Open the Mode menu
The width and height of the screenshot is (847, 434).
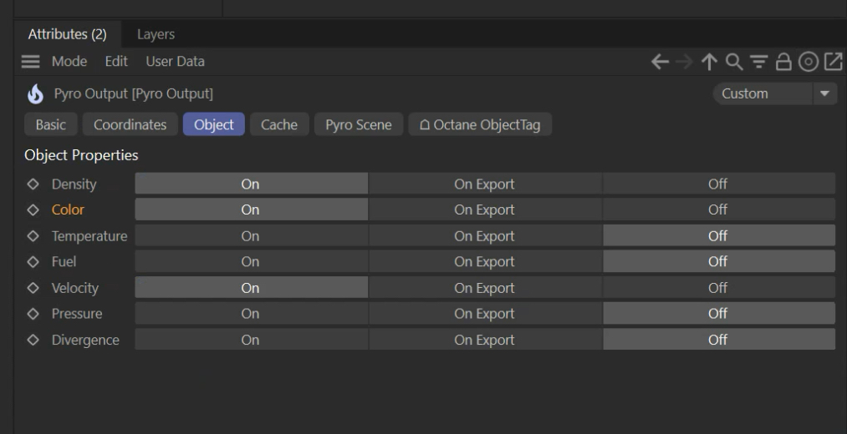click(x=71, y=61)
